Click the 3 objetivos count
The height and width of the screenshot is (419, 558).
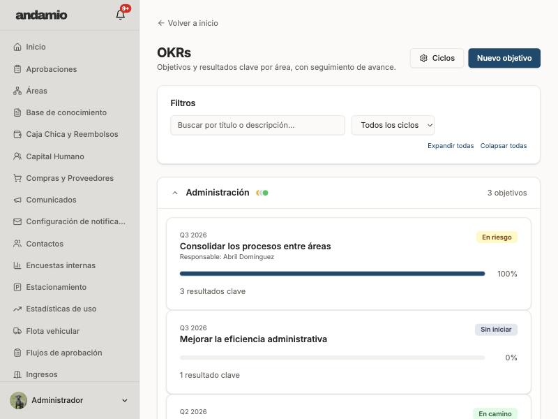(507, 193)
